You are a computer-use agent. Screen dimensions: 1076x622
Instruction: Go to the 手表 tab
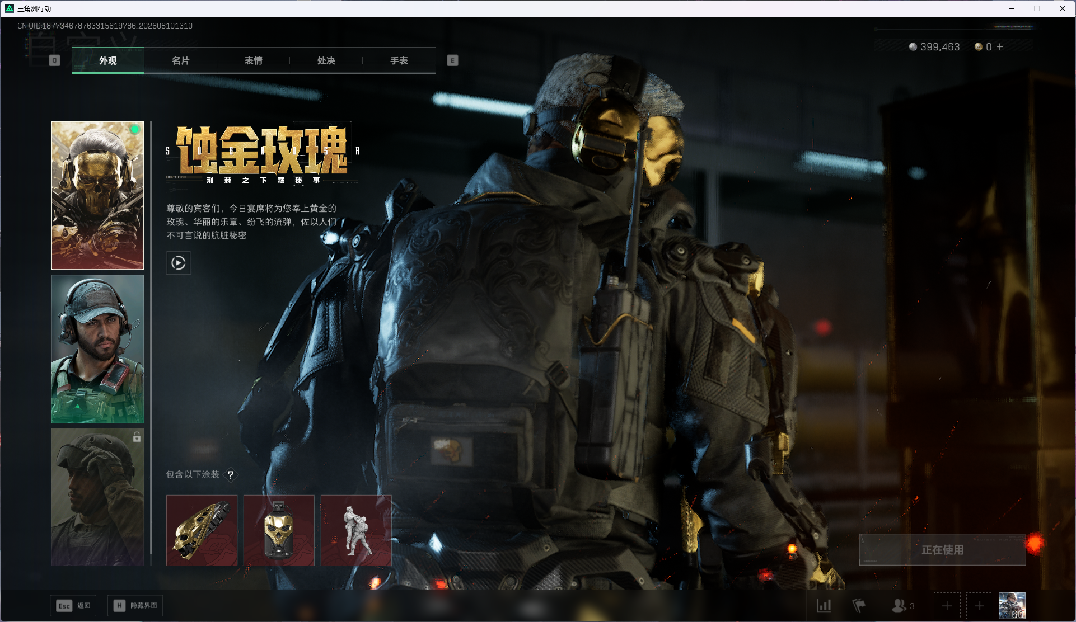pyautogui.click(x=399, y=60)
